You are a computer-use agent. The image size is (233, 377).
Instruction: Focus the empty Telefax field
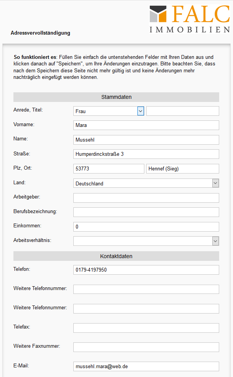(x=146, y=328)
